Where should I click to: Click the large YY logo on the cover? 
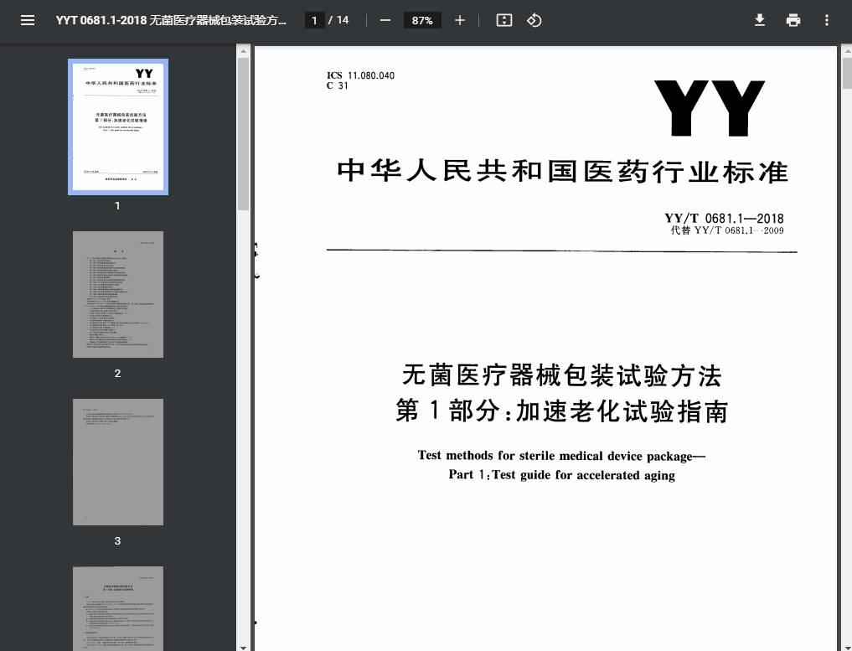[x=709, y=107]
